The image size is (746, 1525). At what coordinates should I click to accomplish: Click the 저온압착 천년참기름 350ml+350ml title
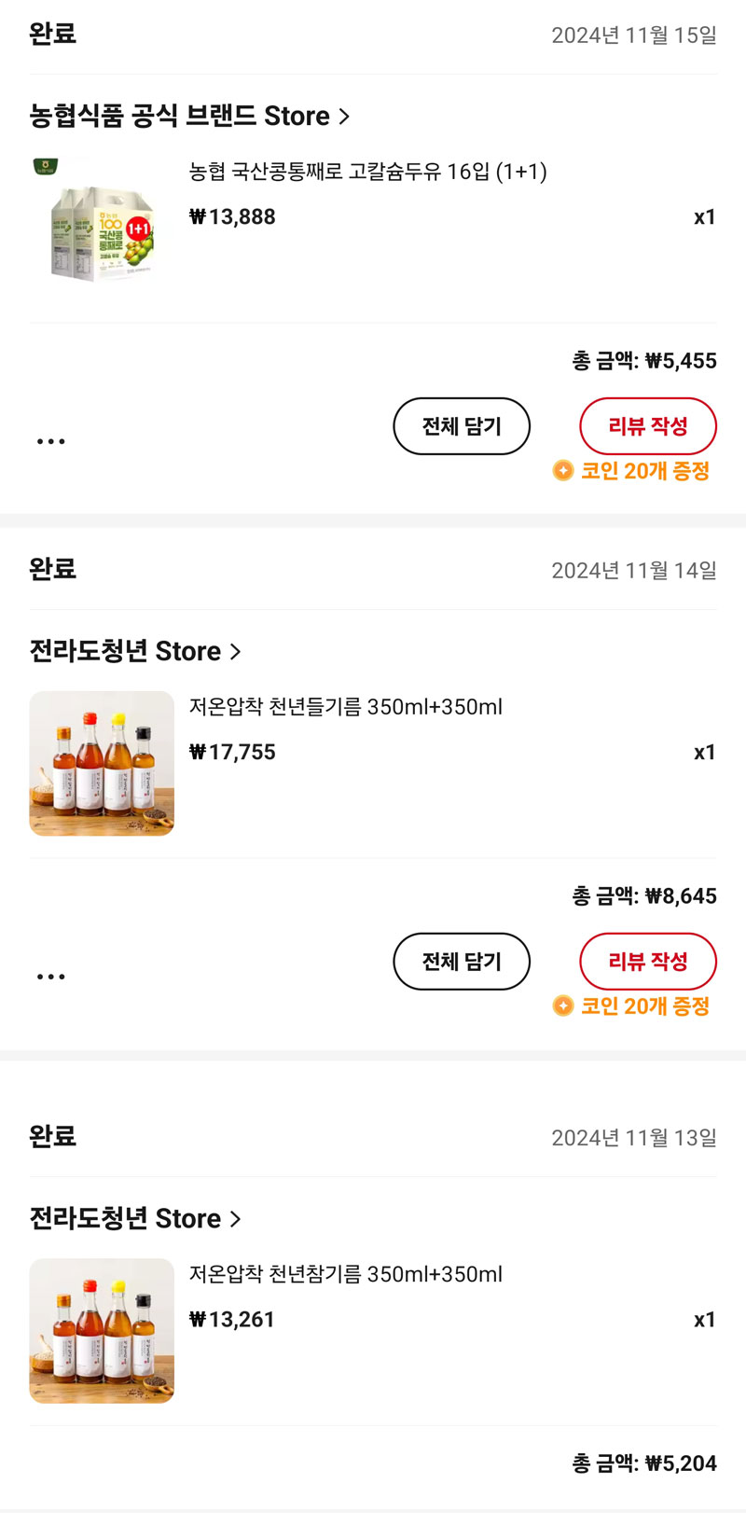pos(345,1274)
